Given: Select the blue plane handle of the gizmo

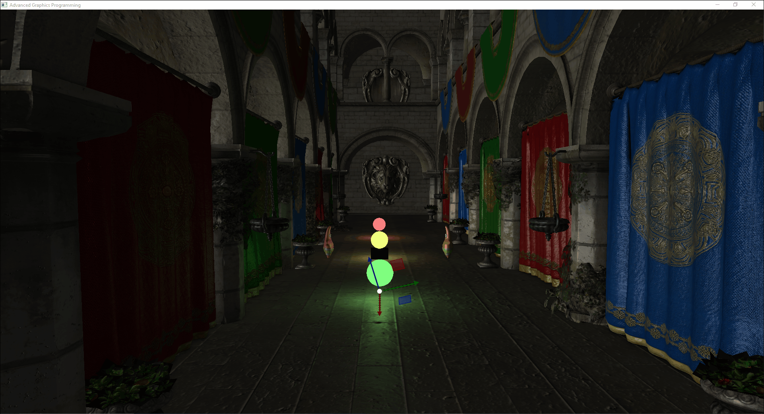Looking at the screenshot, I should 405,300.
